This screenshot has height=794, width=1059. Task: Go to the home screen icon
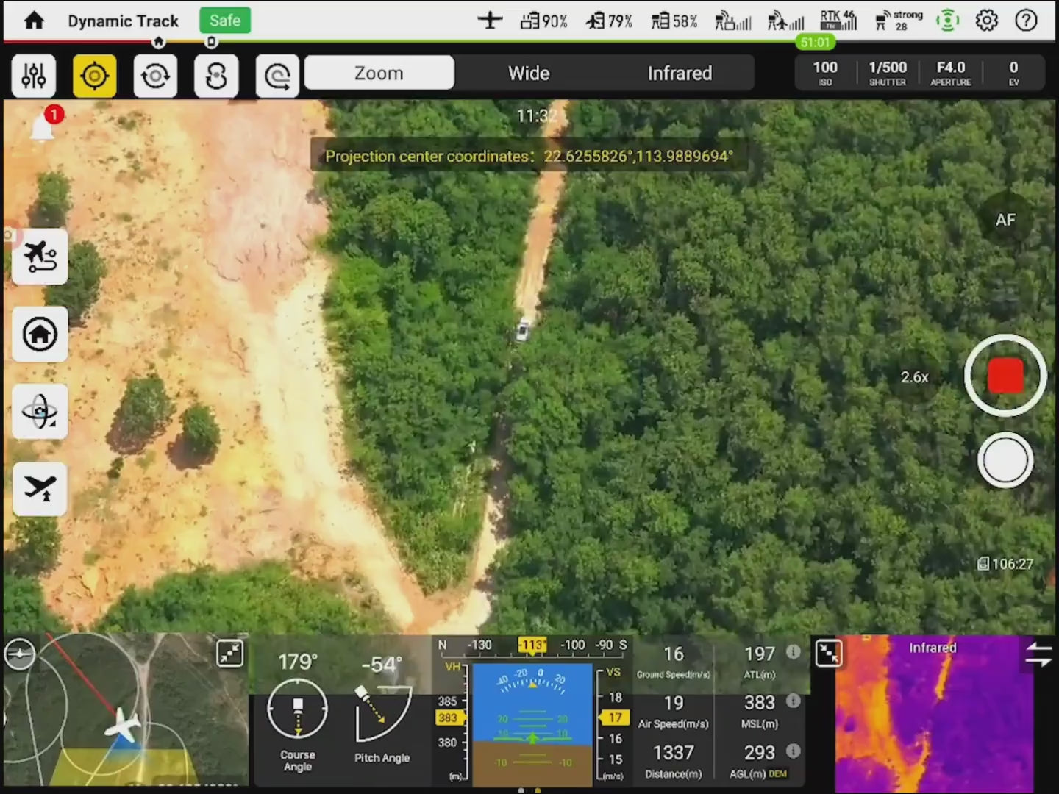tap(34, 21)
